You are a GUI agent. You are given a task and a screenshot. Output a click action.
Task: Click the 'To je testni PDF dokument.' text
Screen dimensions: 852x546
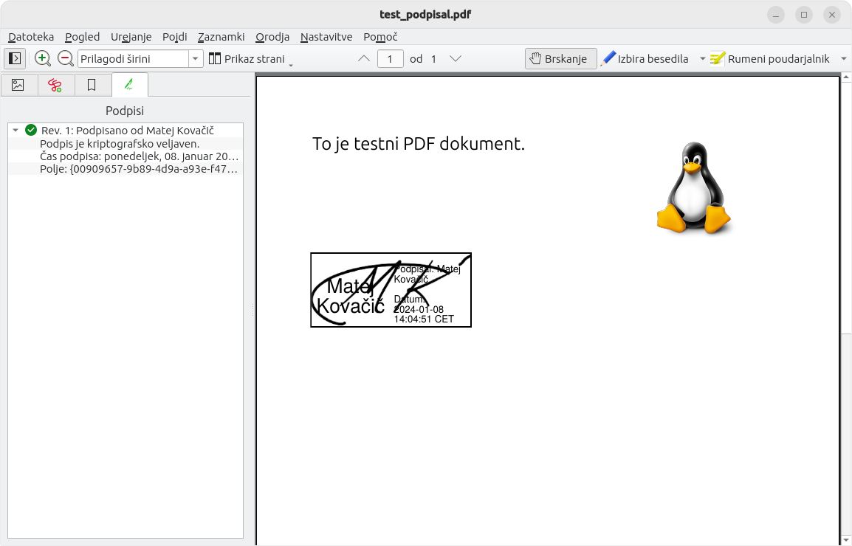click(419, 144)
